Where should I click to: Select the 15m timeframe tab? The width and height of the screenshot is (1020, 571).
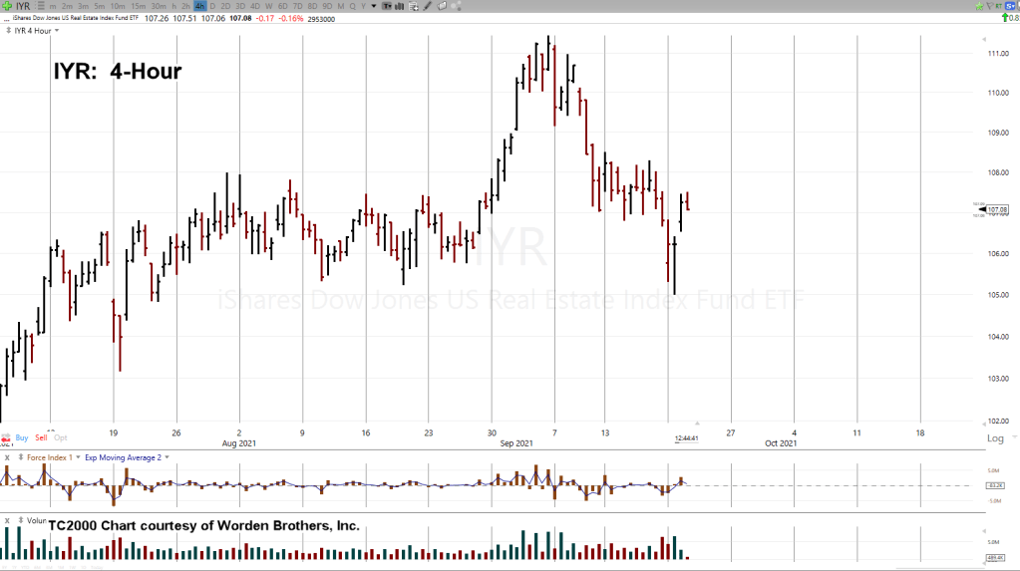[138, 6]
